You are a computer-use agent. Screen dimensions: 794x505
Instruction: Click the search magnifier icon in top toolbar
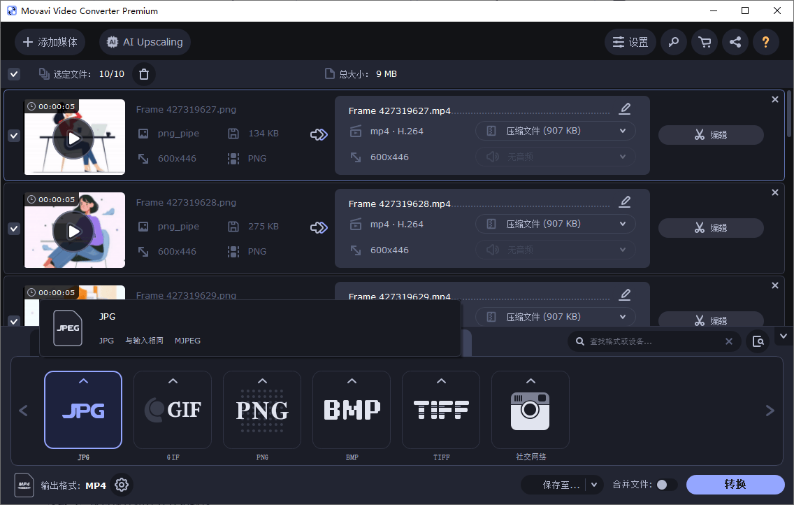pos(674,42)
